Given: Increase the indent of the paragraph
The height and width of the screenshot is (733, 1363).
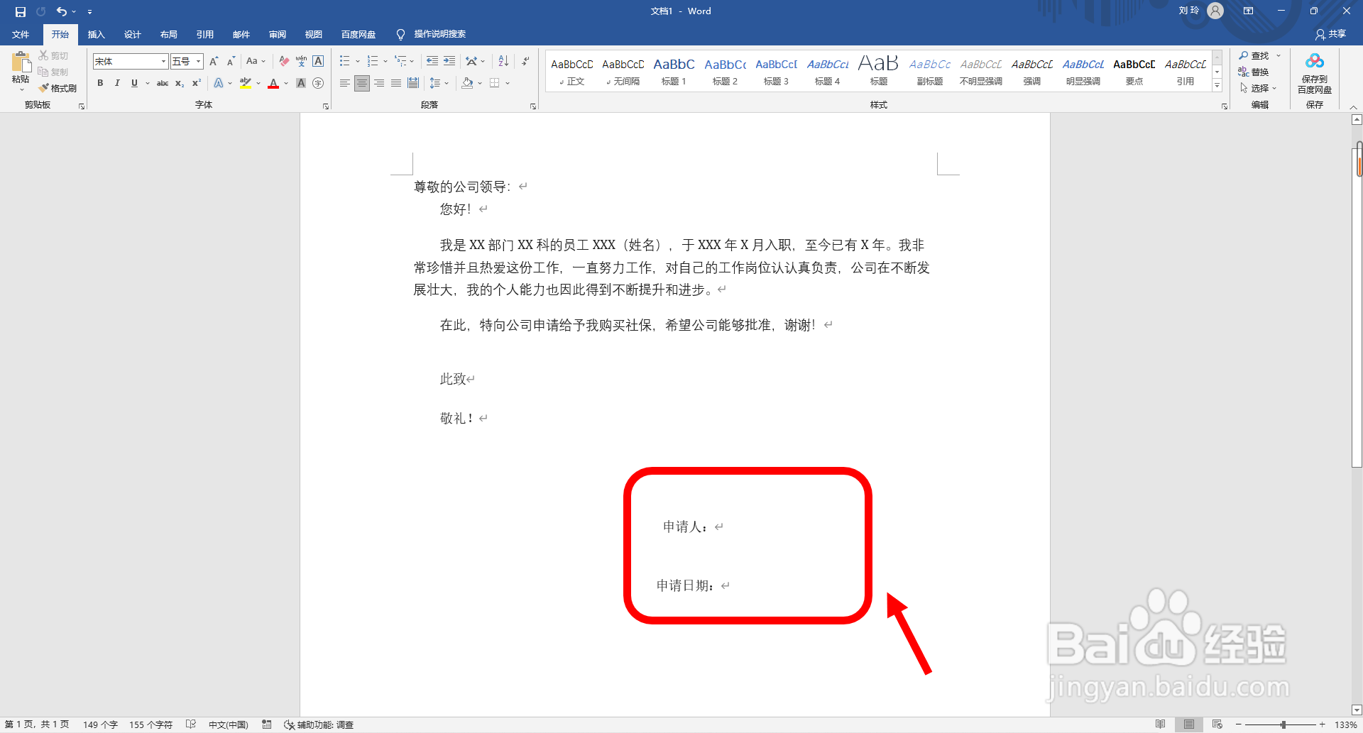Looking at the screenshot, I should pos(449,60).
